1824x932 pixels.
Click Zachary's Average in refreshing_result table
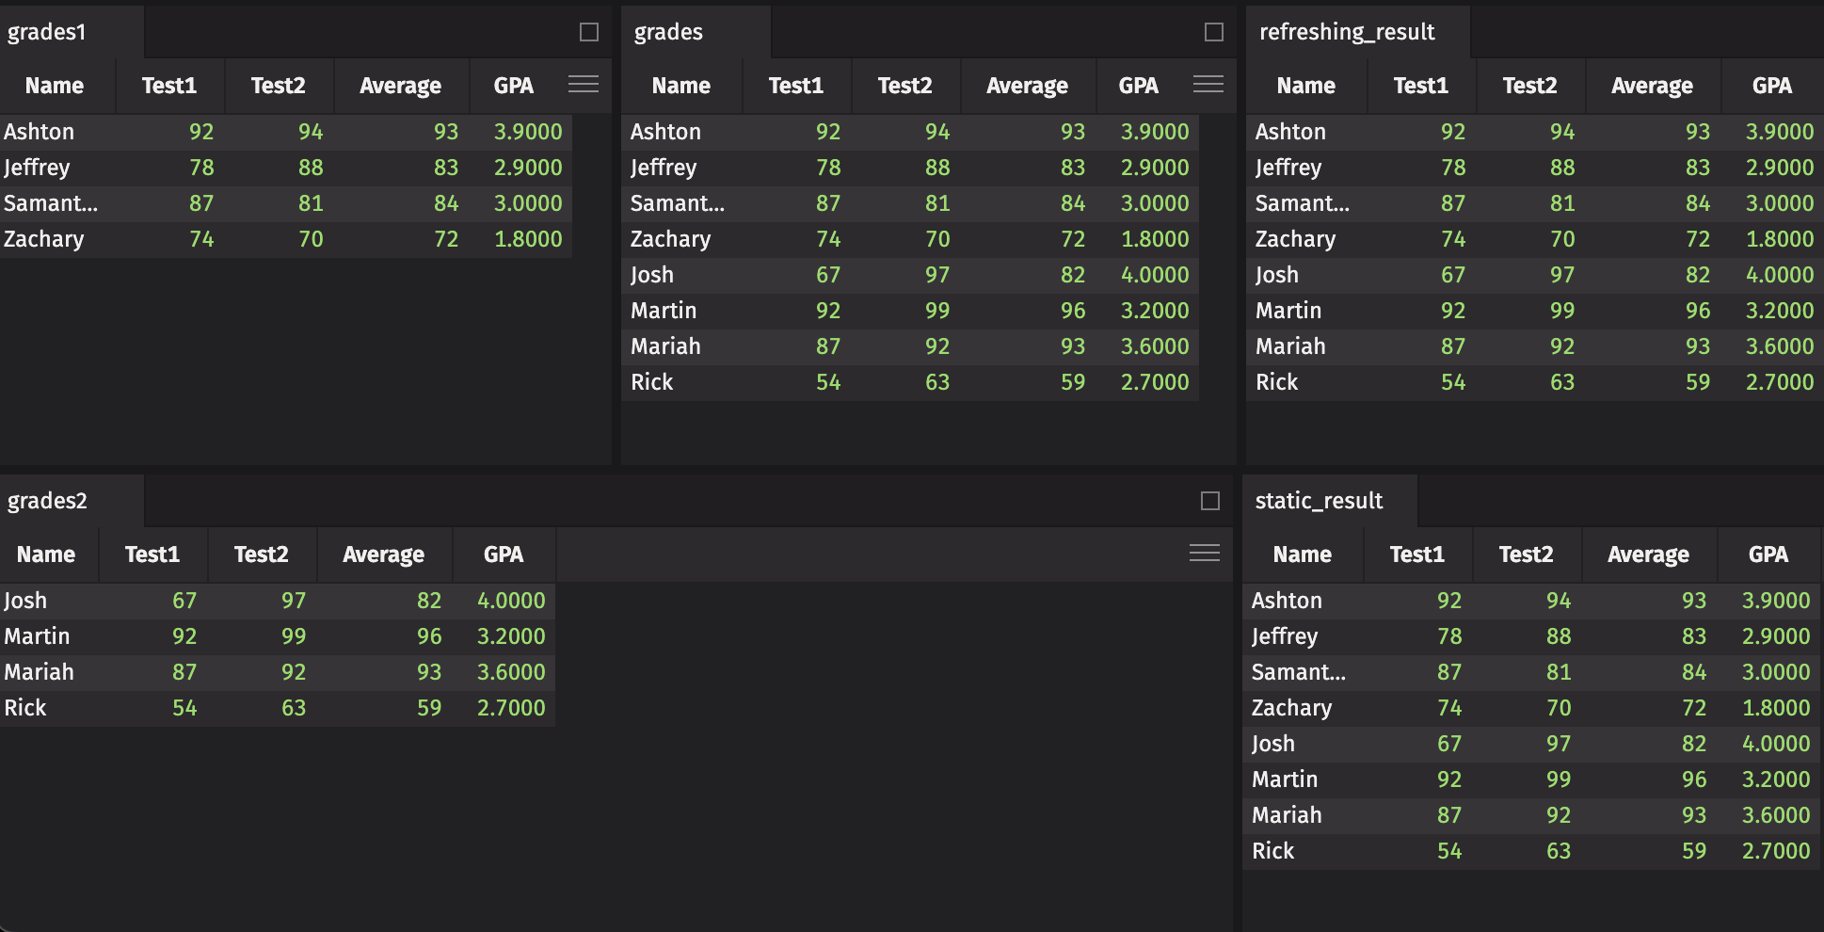coord(1697,239)
